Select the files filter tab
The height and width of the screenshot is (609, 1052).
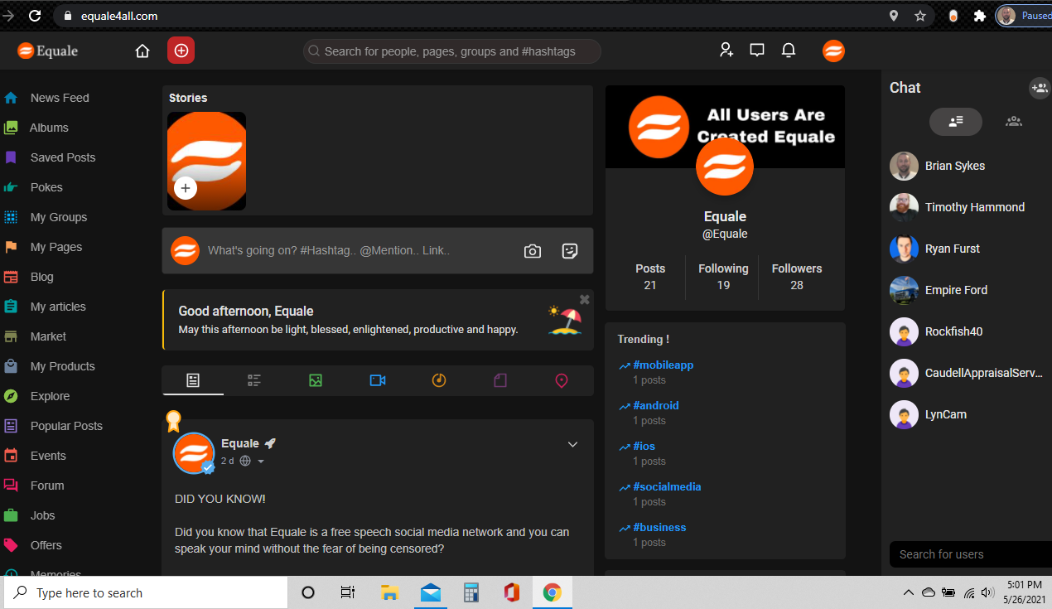[500, 380]
